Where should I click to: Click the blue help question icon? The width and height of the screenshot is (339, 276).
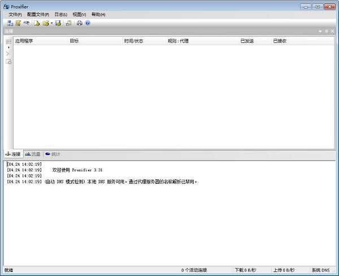pyautogui.click(x=88, y=23)
